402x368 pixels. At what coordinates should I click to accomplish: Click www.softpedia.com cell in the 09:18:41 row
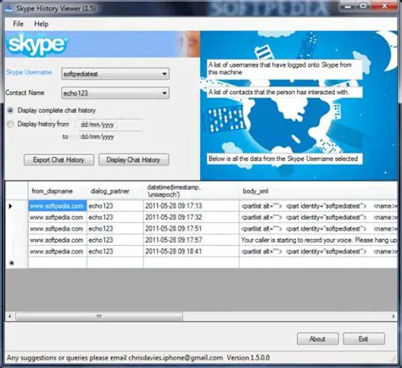point(58,251)
